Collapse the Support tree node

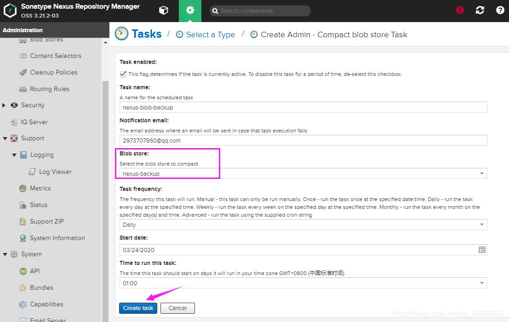tap(5, 138)
